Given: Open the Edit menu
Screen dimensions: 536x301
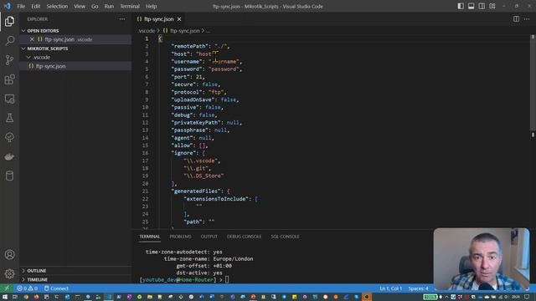Looking at the screenshot, I should click(x=35, y=6).
